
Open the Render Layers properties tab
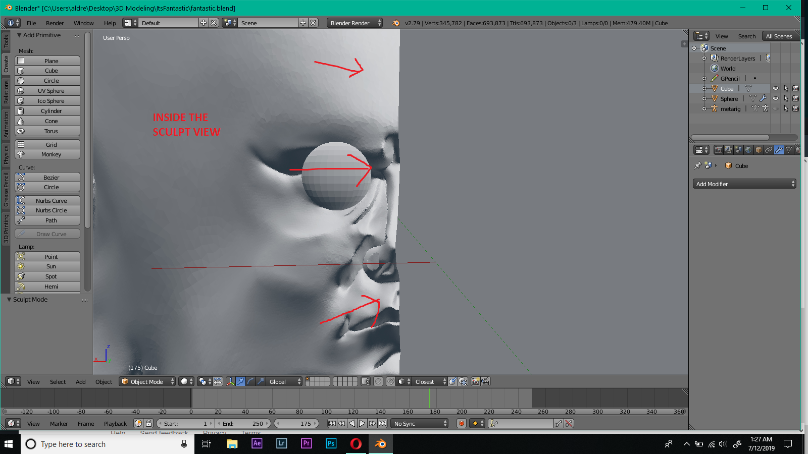tap(728, 150)
